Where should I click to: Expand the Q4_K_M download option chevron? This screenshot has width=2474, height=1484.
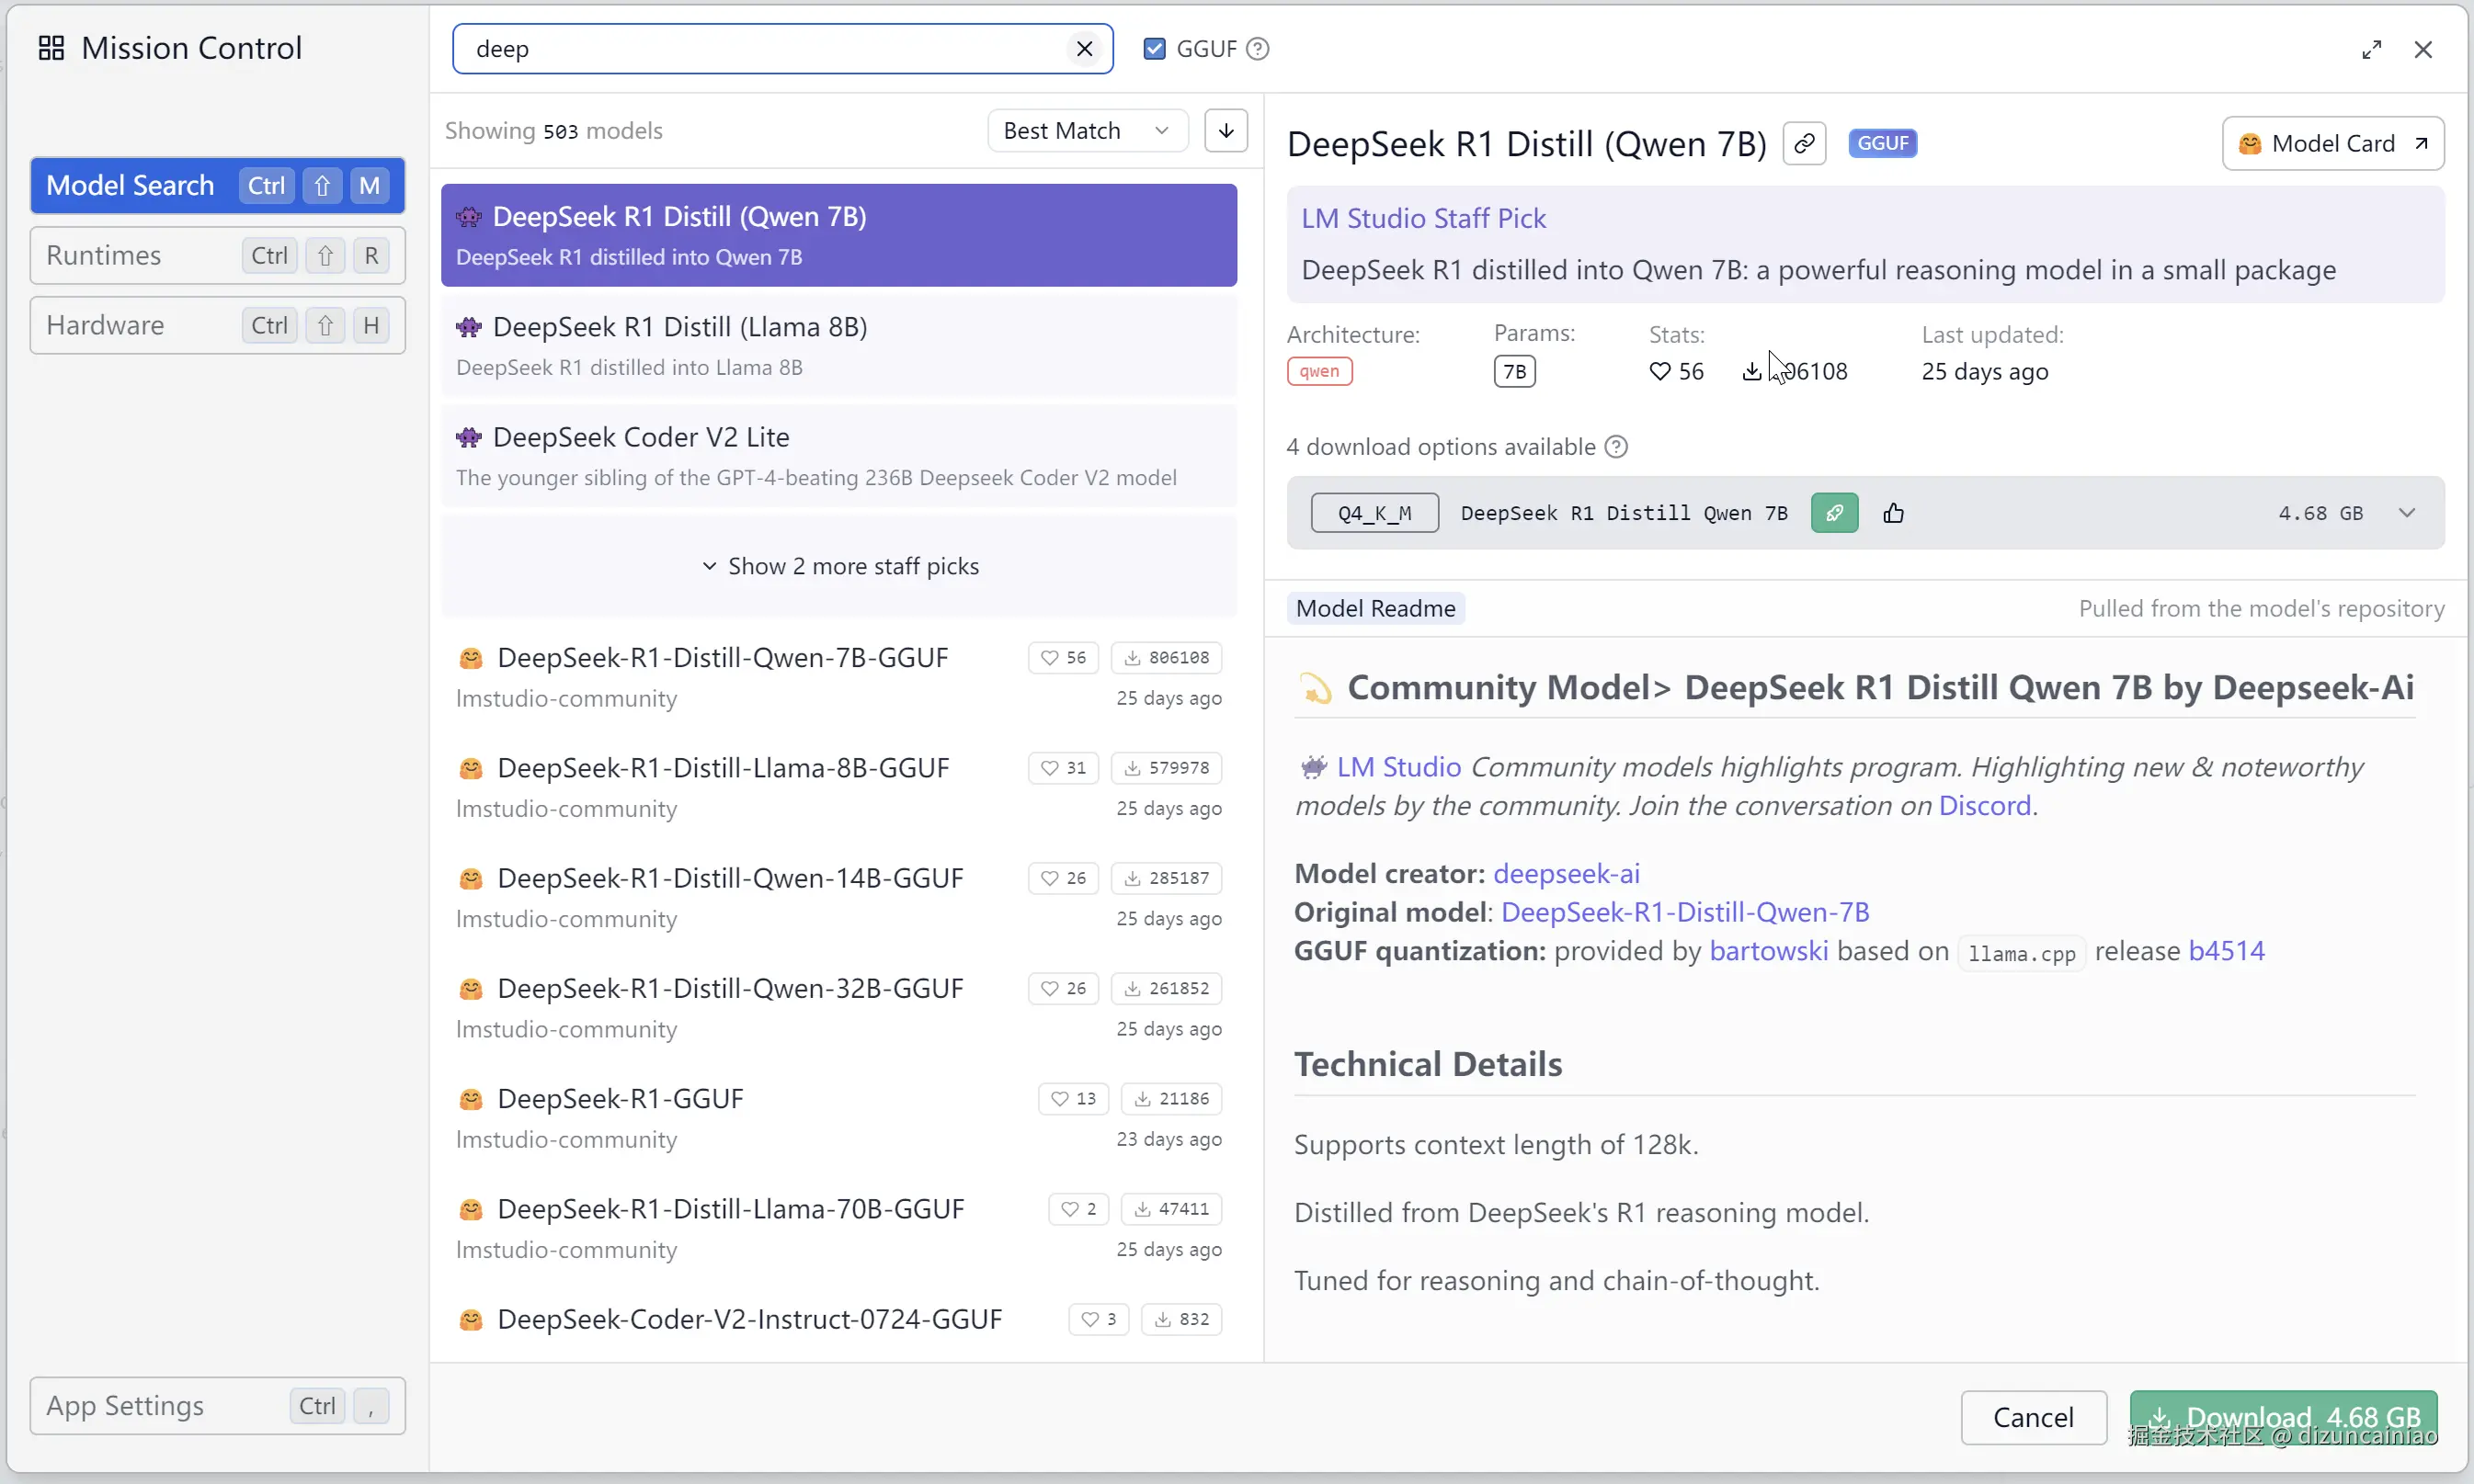[x=2406, y=513]
